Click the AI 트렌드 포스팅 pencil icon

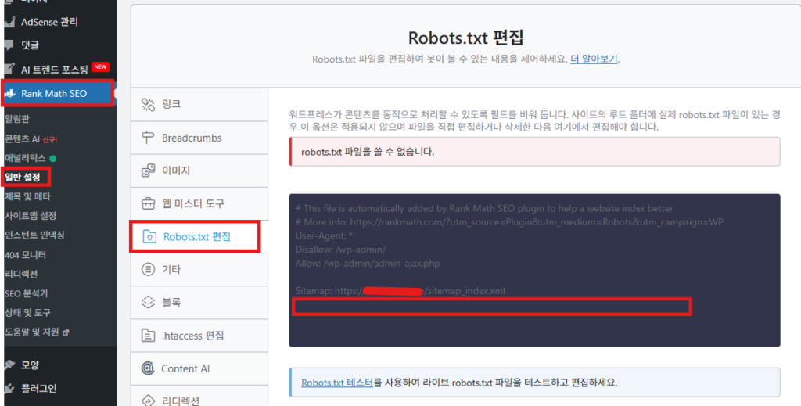click(x=9, y=69)
